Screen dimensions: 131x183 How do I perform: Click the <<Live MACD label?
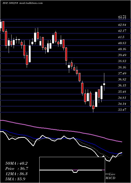tap(110, 176)
